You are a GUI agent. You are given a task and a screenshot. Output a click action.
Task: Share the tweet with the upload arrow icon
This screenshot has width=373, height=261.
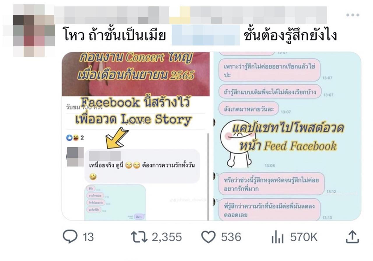[352, 237]
